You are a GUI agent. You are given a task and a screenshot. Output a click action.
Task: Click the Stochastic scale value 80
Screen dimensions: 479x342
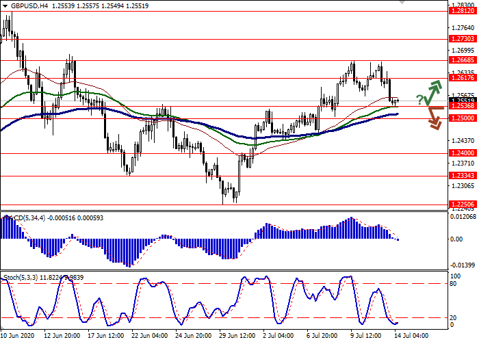[x=453, y=284]
